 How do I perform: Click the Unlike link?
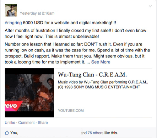click(x=10, y=123)
